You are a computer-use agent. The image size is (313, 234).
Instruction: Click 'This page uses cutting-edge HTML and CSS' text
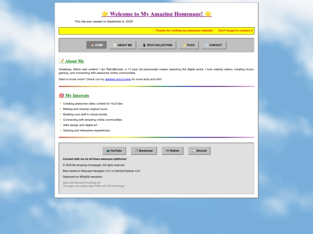tap(94, 186)
